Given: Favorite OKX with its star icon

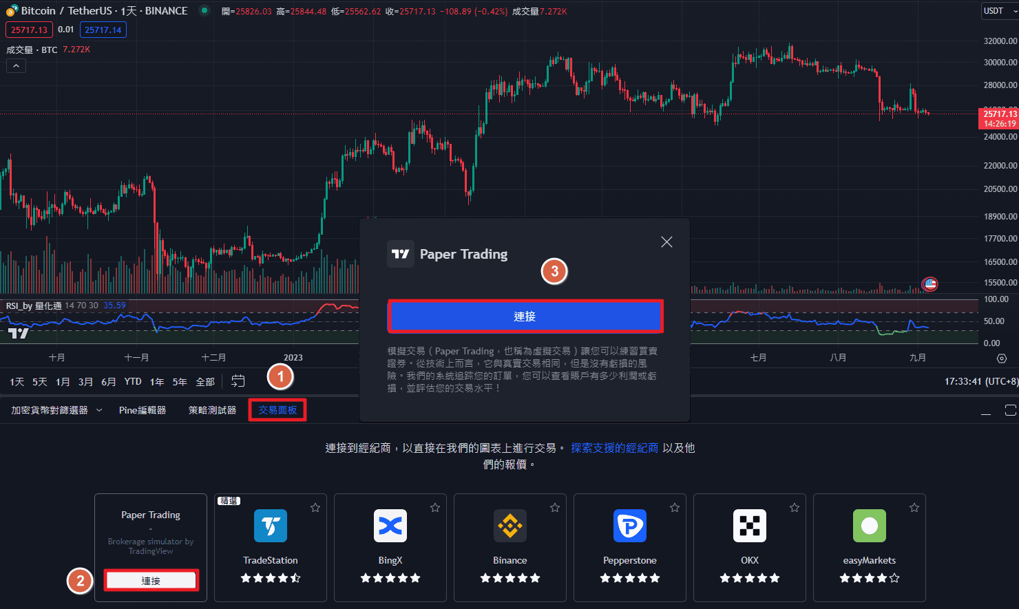Looking at the screenshot, I should (795, 508).
